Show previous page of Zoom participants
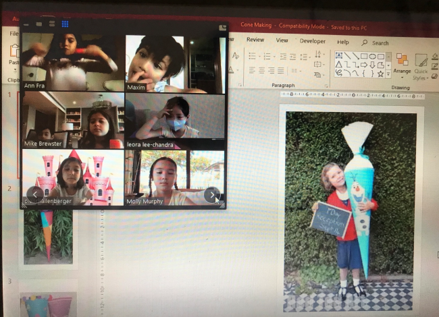 pos(35,194)
